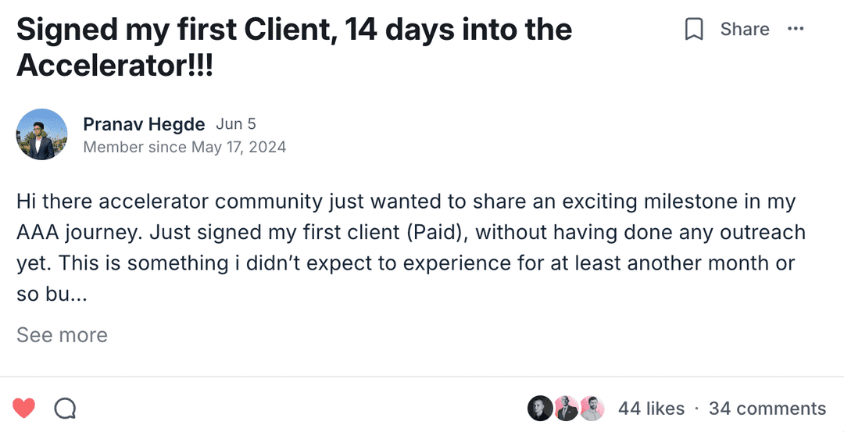Open the post title starting with "Signed my first Client"

coord(294,30)
